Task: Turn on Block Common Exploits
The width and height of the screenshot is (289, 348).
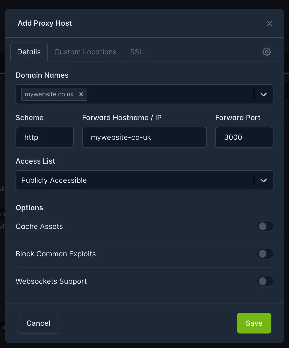Action: pos(265,254)
